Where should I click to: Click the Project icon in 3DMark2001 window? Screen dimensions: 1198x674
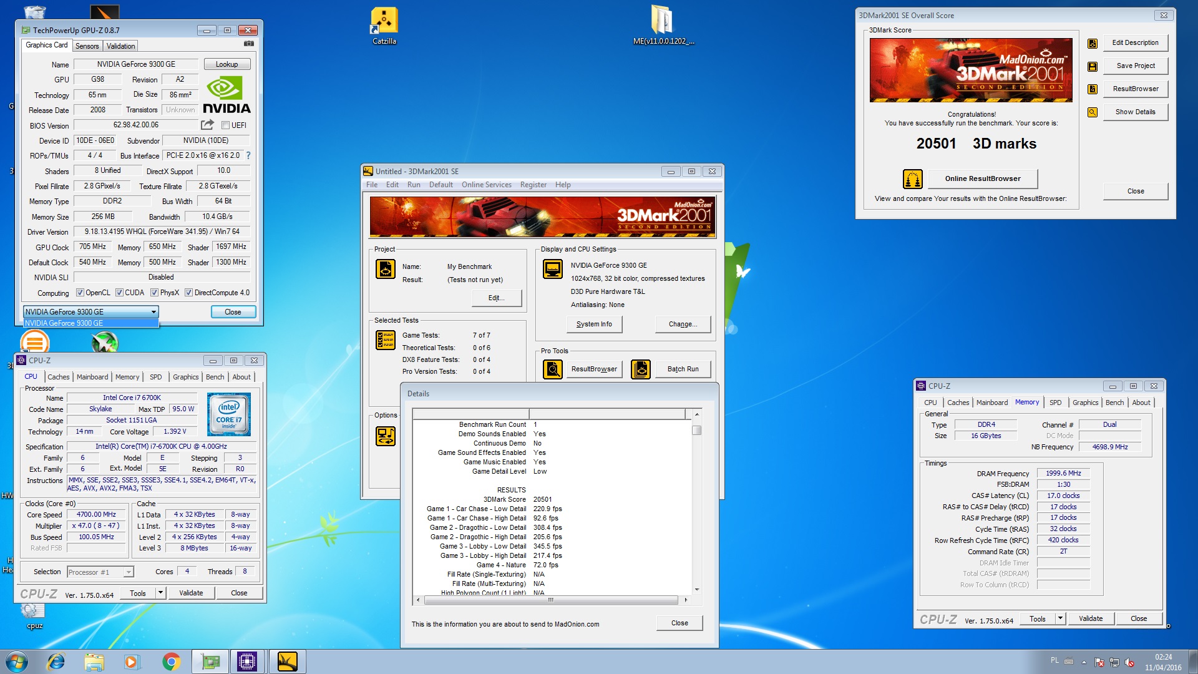point(386,269)
